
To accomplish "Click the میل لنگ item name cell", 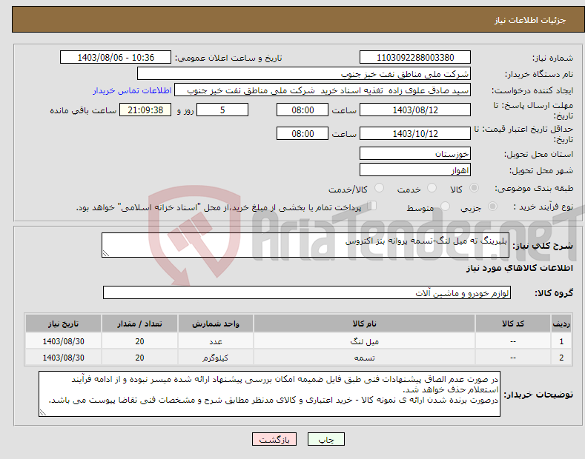I will [364, 341].
